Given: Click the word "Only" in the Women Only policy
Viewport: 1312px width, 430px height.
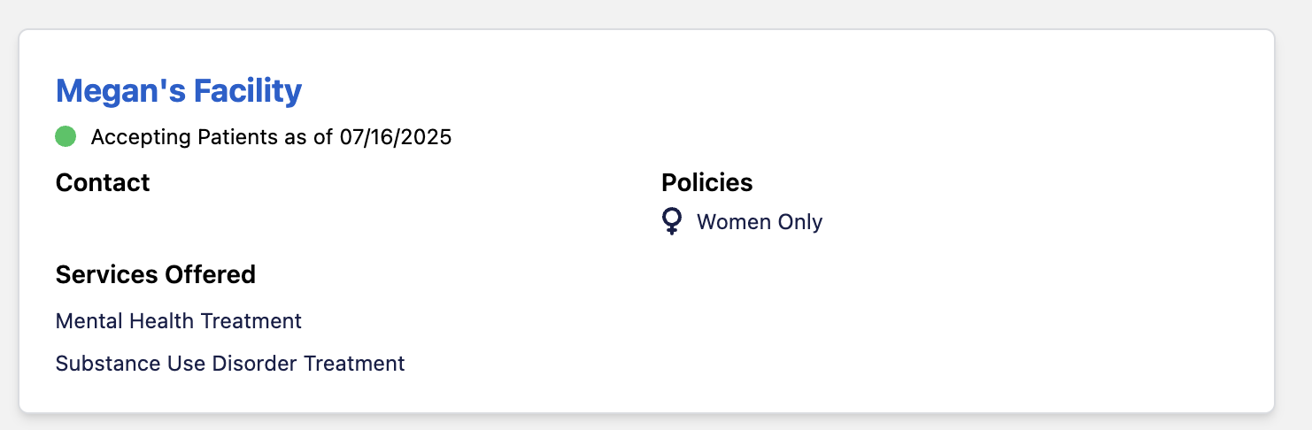Looking at the screenshot, I should coord(801,222).
